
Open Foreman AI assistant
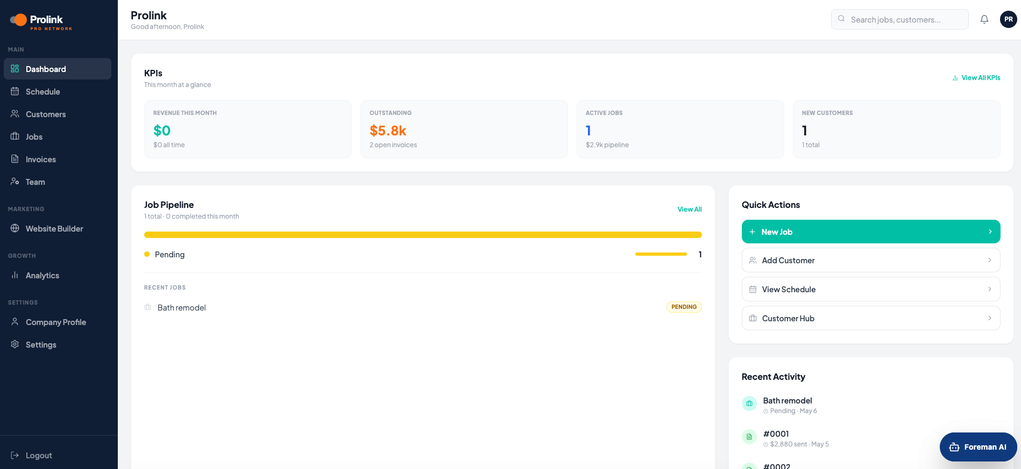click(x=979, y=447)
